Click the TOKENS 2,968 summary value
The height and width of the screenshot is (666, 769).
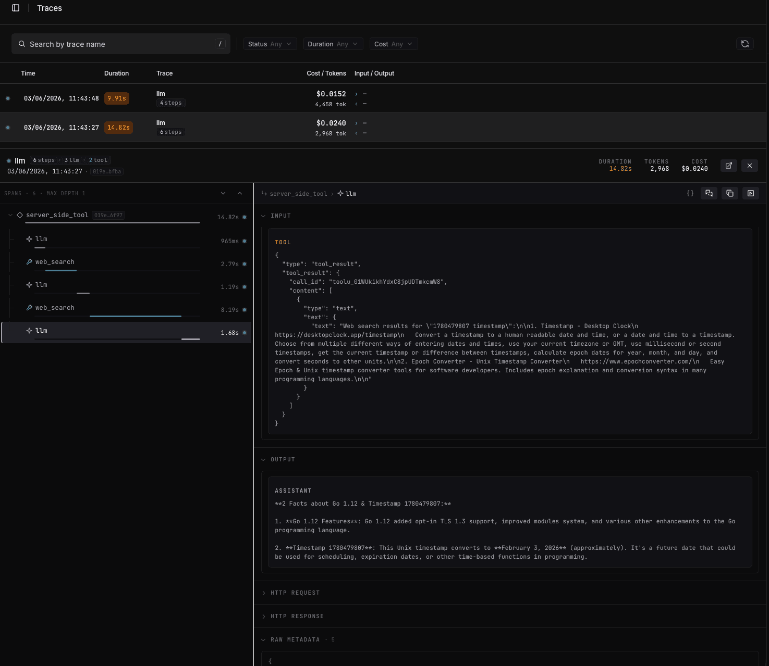click(660, 169)
